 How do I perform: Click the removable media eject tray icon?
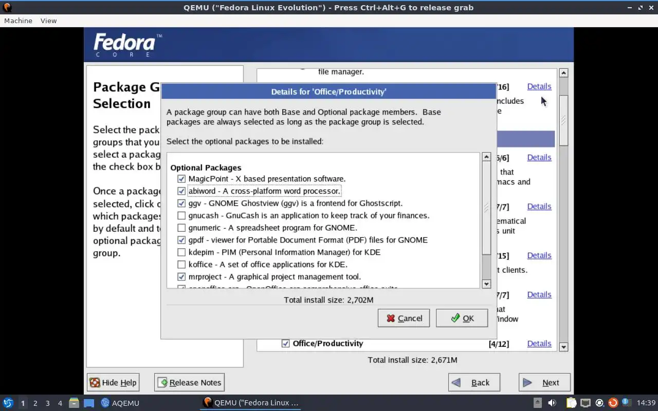click(x=537, y=403)
